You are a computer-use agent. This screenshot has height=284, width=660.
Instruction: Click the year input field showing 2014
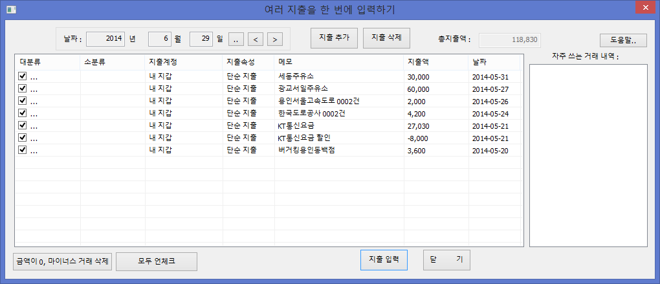tap(105, 39)
